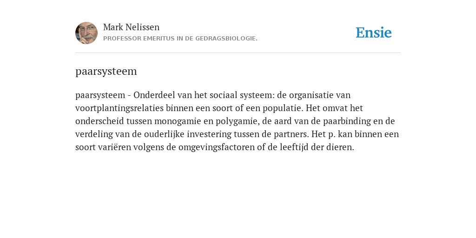Click the author name Mark Nelissen
Image resolution: width=476 pixels, height=238 pixels.
tap(131, 27)
